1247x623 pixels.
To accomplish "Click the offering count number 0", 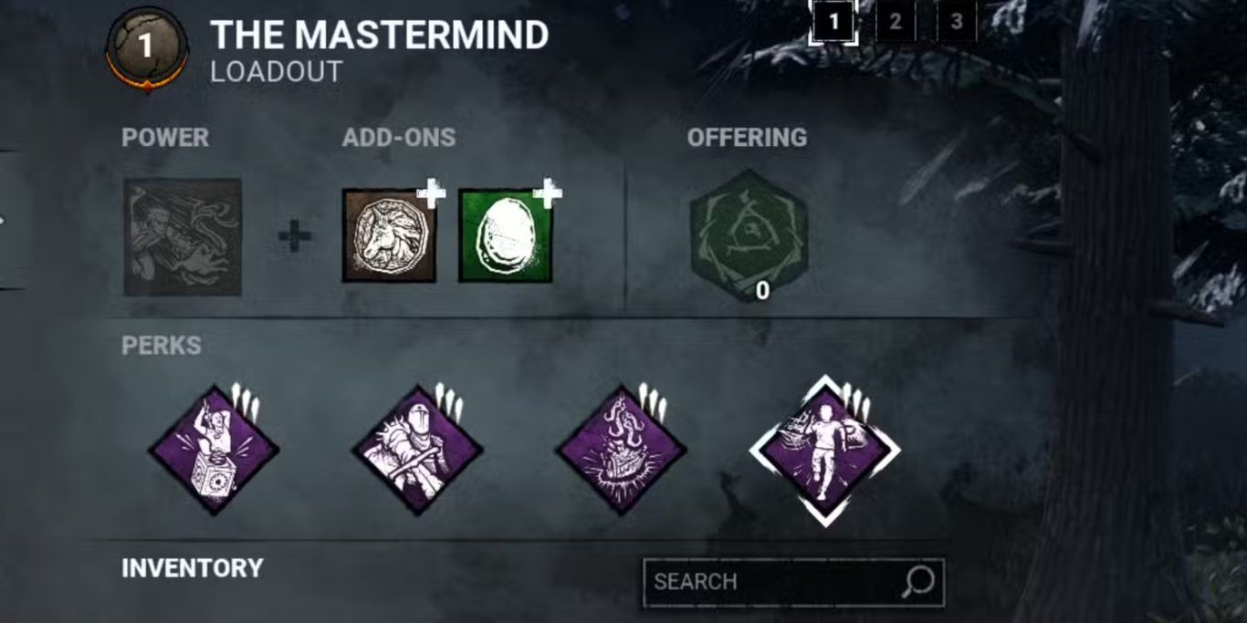I will click(x=762, y=290).
